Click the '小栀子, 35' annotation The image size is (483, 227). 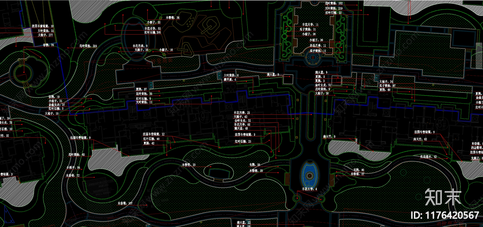pyautogui.click(x=154, y=22)
